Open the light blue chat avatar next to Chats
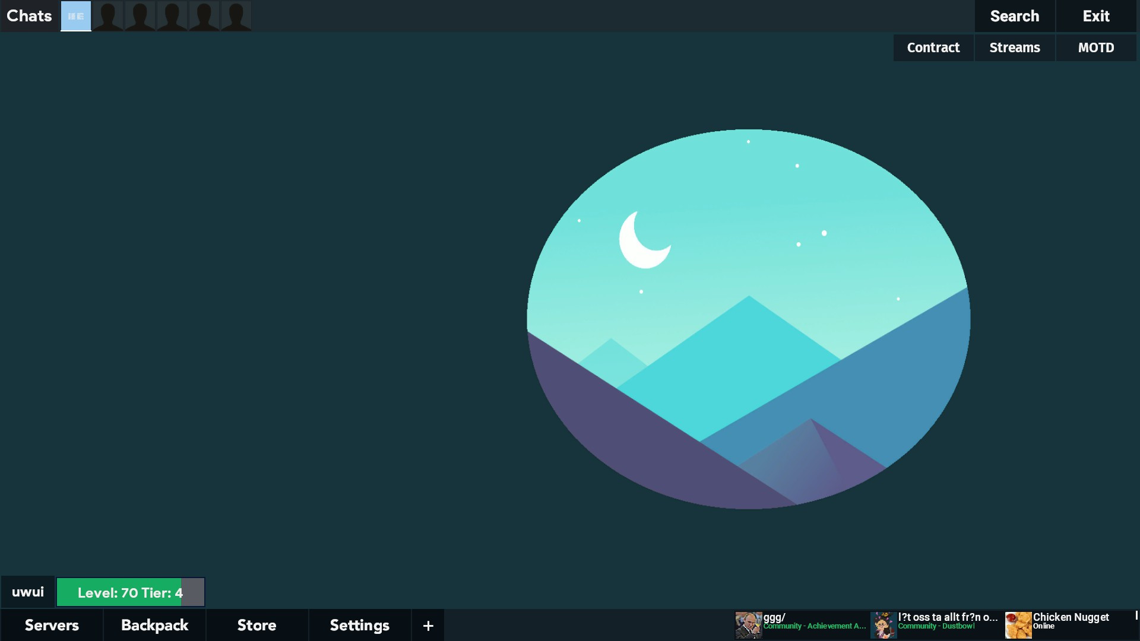 pyautogui.click(x=76, y=16)
